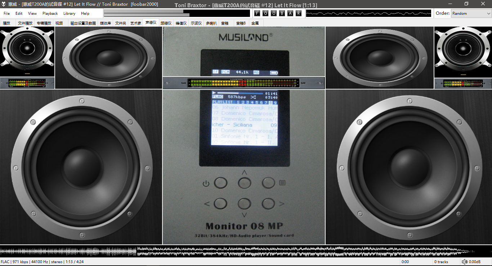The height and width of the screenshot is (266, 492).
Task: Switch to the 频谱仪 tab
Action: coord(166,23)
